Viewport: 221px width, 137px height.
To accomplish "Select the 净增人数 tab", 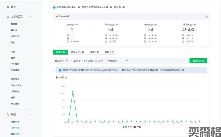I will (94, 52).
